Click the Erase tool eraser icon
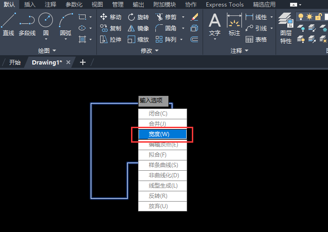328x232 pixels. click(194, 17)
